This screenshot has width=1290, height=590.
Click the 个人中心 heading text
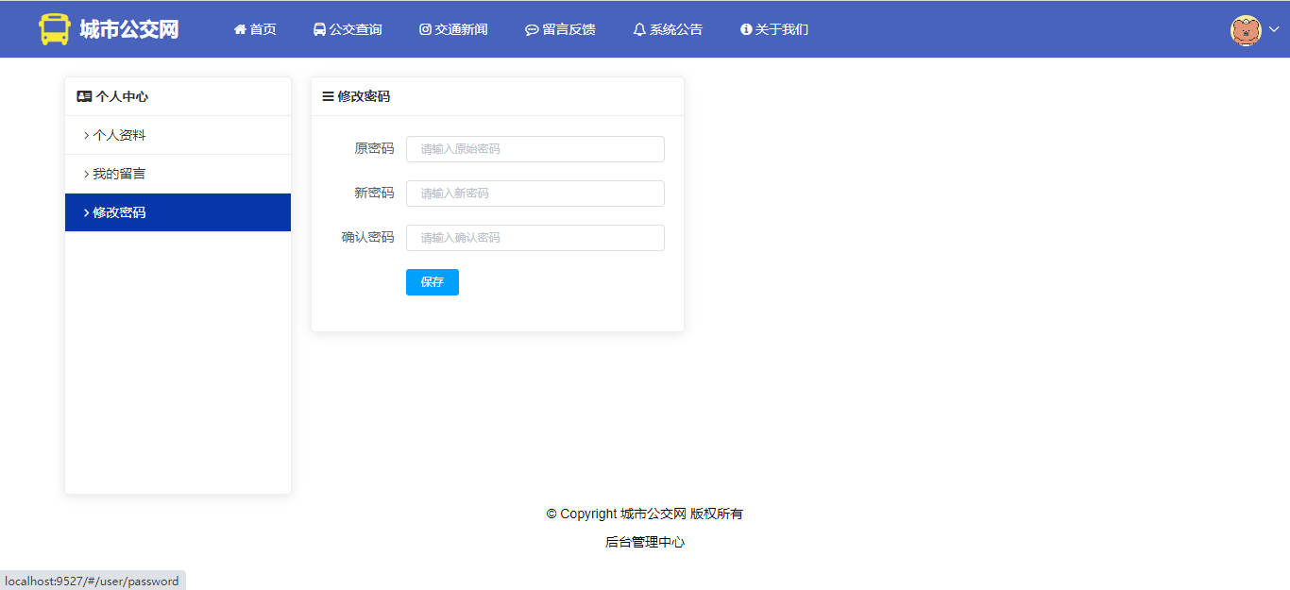pyautogui.click(x=122, y=96)
